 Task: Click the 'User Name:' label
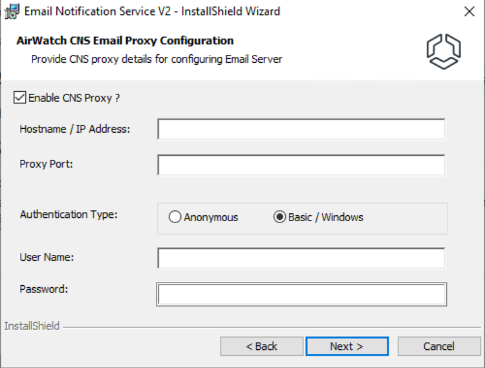pyautogui.click(x=47, y=257)
